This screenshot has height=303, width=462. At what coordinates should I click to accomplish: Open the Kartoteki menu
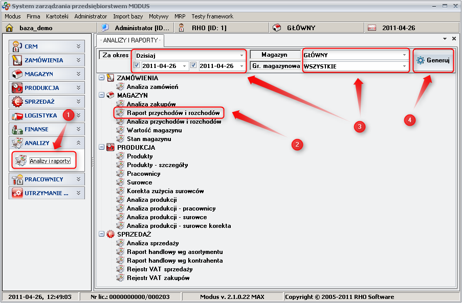pos(57,16)
